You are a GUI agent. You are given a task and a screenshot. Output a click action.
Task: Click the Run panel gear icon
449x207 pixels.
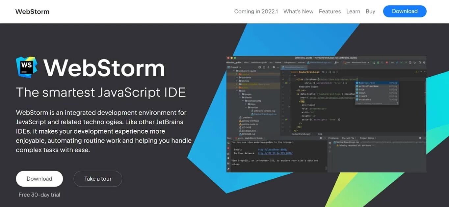(321, 138)
